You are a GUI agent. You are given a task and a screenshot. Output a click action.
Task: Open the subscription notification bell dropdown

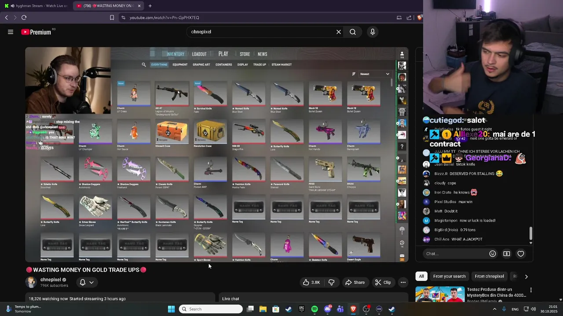87,282
